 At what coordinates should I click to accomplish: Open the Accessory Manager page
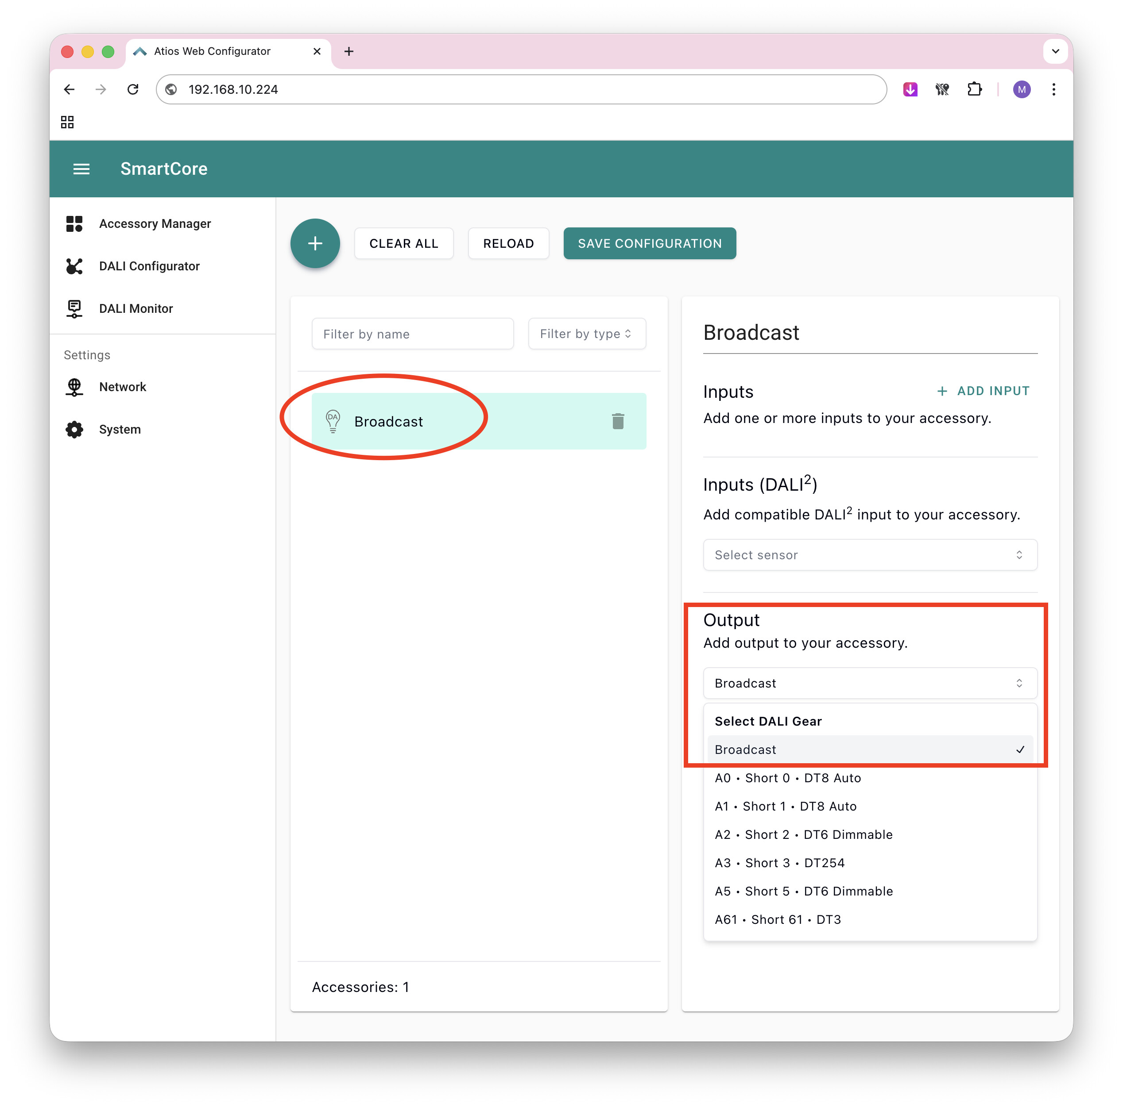coord(155,223)
